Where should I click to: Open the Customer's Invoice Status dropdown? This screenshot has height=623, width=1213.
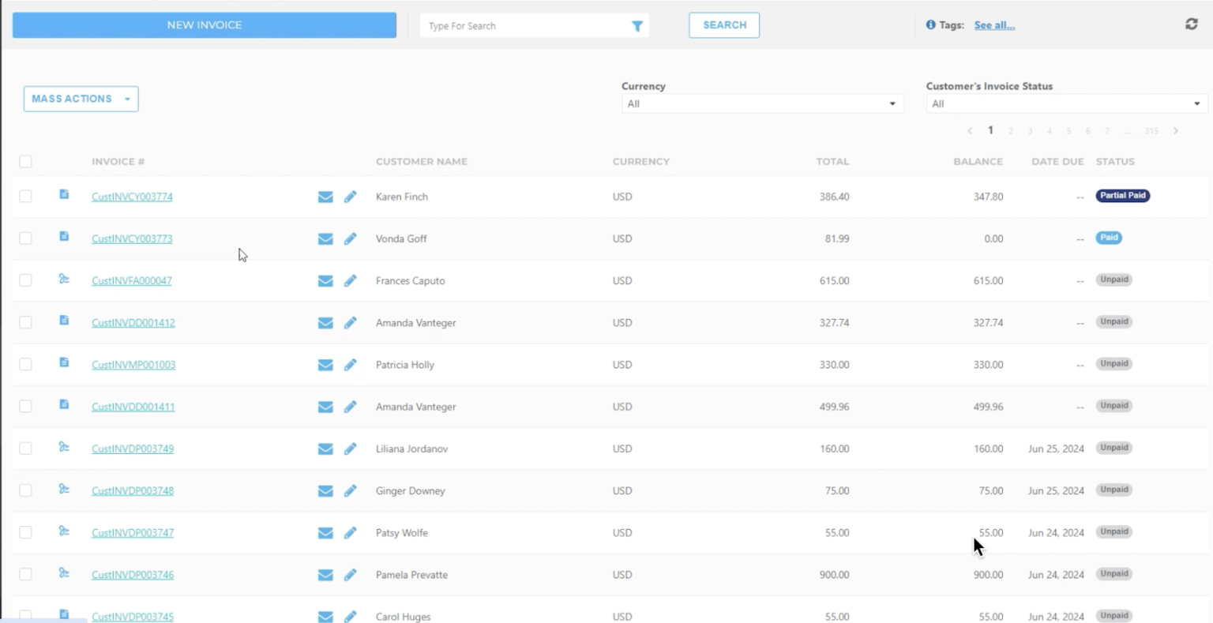[1065, 103]
